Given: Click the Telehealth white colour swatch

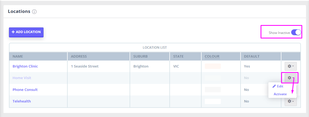Looking at the screenshot, I should [213, 101].
